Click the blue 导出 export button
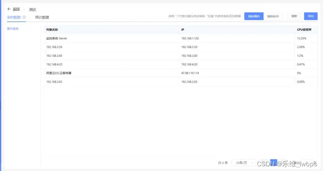Screen dimensions: 323x171 [311, 16]
